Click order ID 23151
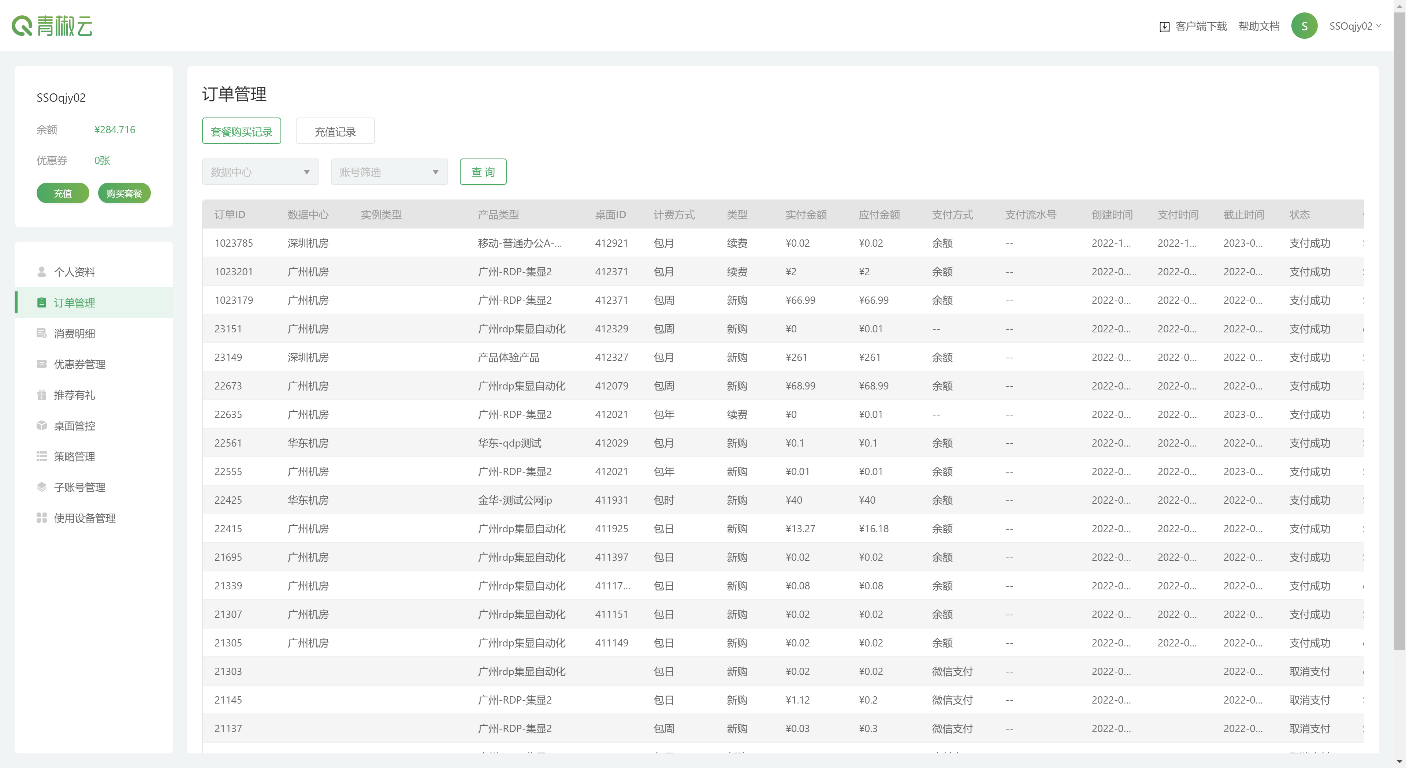 (x=228, y=329)
